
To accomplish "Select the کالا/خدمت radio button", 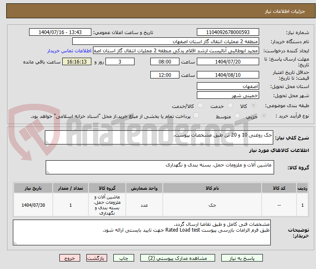I will tap(200, 105).
